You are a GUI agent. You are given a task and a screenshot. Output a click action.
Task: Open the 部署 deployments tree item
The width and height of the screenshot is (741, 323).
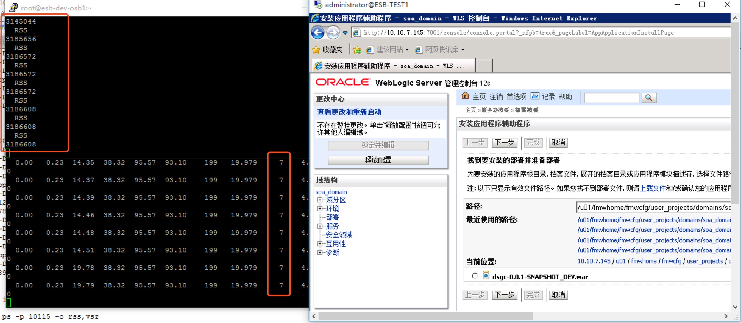(x=332, y=217)
